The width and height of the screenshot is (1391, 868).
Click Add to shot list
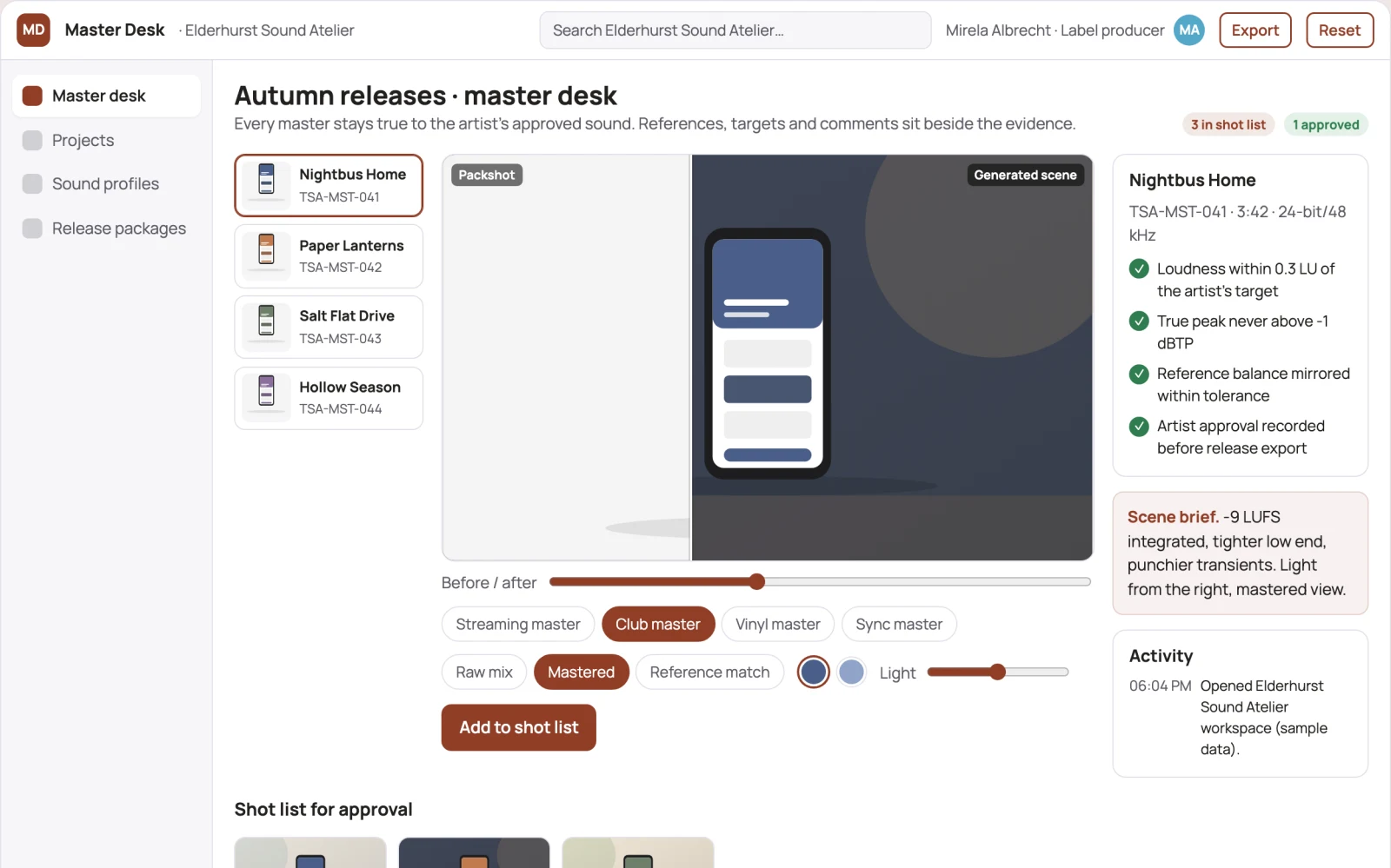click(519, 727)
